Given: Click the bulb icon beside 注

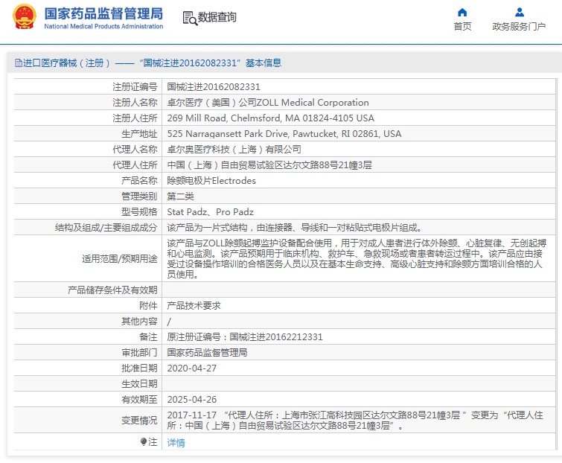Looking at the screenshot, I should tap(144, 442).
